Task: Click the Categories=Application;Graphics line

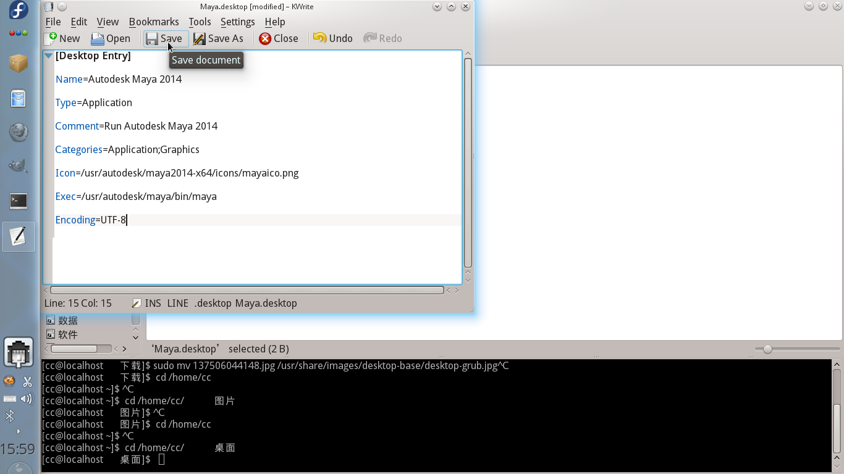Action: [x=127, y=149]
